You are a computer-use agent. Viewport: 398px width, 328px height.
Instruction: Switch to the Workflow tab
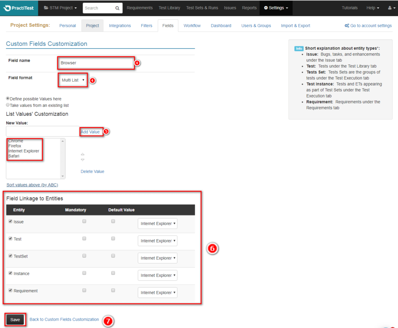192,26
